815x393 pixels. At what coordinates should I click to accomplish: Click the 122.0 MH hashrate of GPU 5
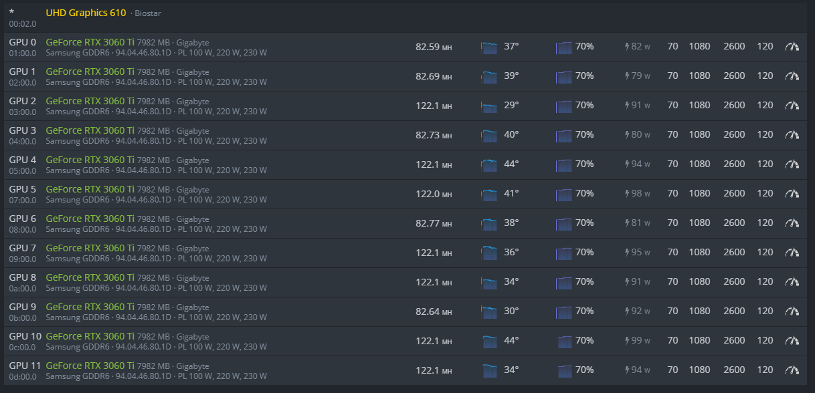[433, 194]
